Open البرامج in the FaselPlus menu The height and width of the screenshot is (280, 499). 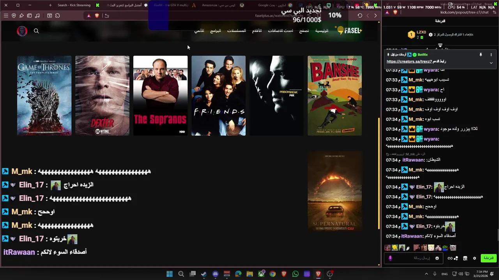click(x=216, y=31)
